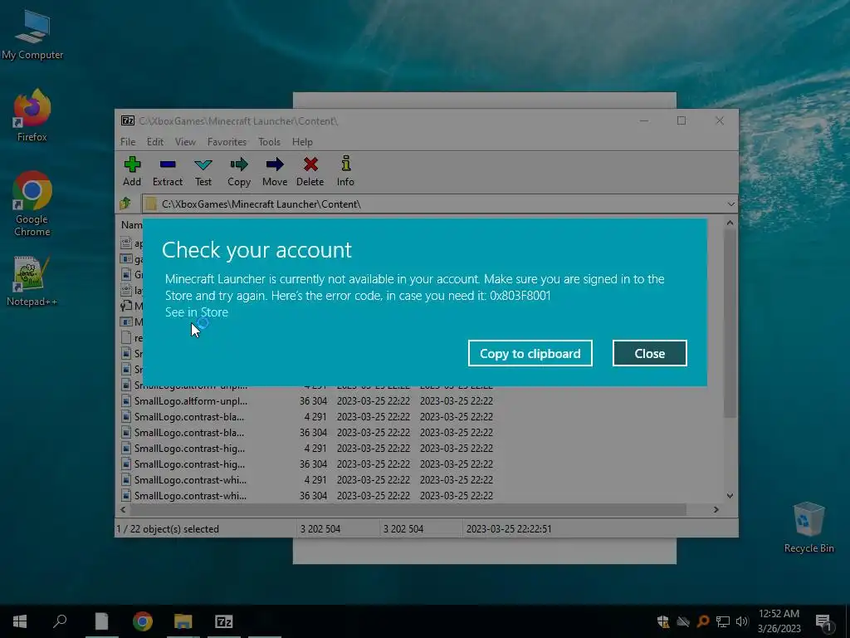This screenshot has height=638, width=850.
Task: Click the Move toolbar icon
Action: coord(275,171)
